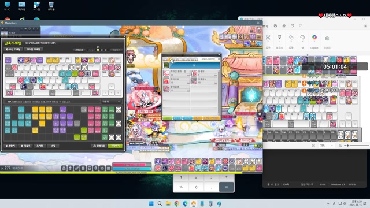Open the gear settings icon in the game menu bar
This screenshot has width=370, height=208.
point(102,168)
